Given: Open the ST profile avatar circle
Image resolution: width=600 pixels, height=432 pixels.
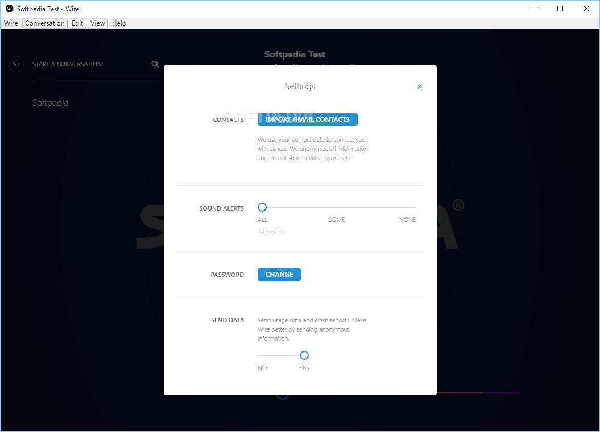Looking at the screenshot, I should [16, 64].
